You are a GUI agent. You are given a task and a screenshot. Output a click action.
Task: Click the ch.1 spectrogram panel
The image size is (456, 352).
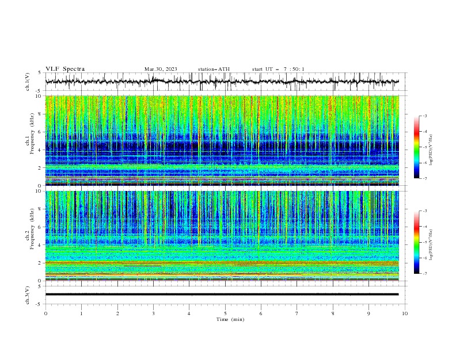[222, 140]
